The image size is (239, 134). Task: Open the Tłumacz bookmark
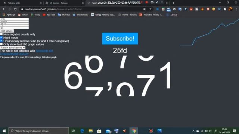[x=64, y=15]
